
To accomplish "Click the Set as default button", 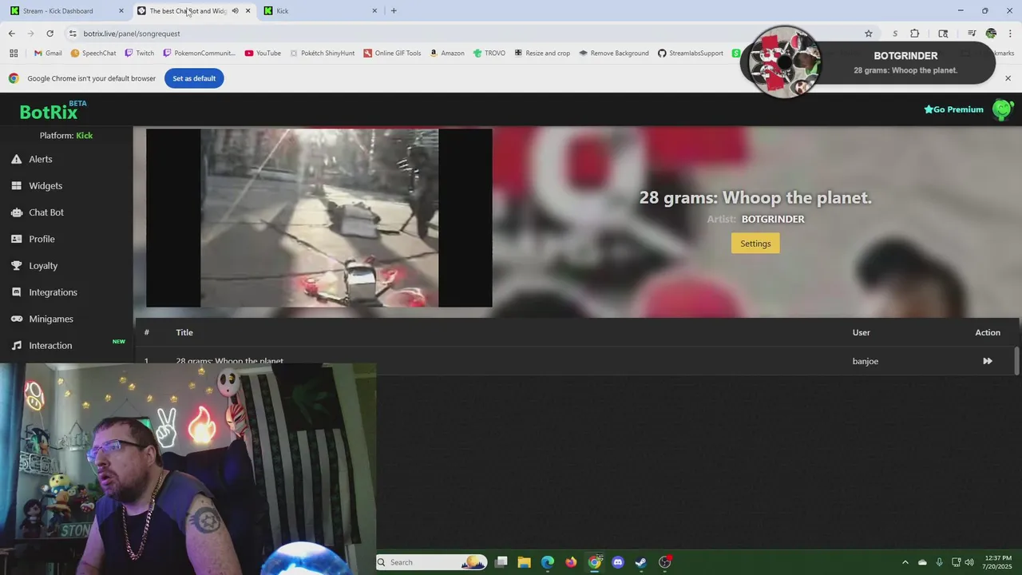I will (x=194, y=78).
